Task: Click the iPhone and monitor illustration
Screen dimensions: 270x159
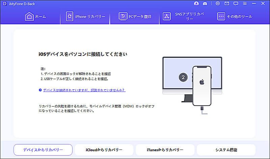Action: [192, 86]
